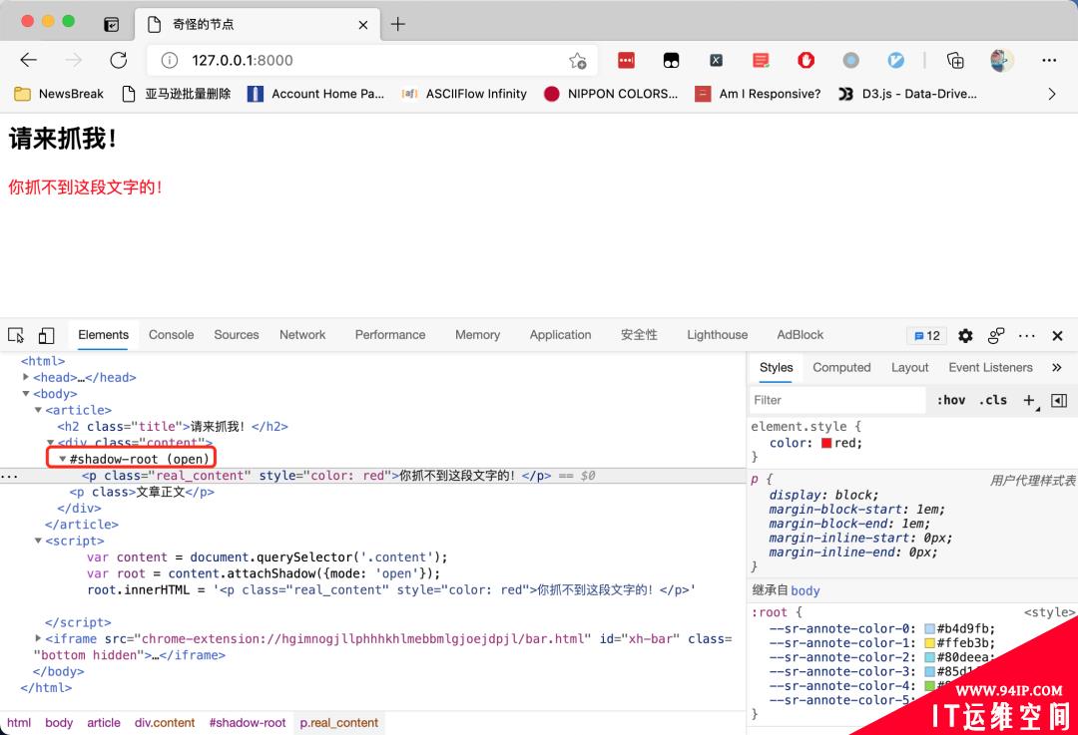Open the Opera-style red O extension
Screen dimensions: 1078x735
(x=806, y=61)
